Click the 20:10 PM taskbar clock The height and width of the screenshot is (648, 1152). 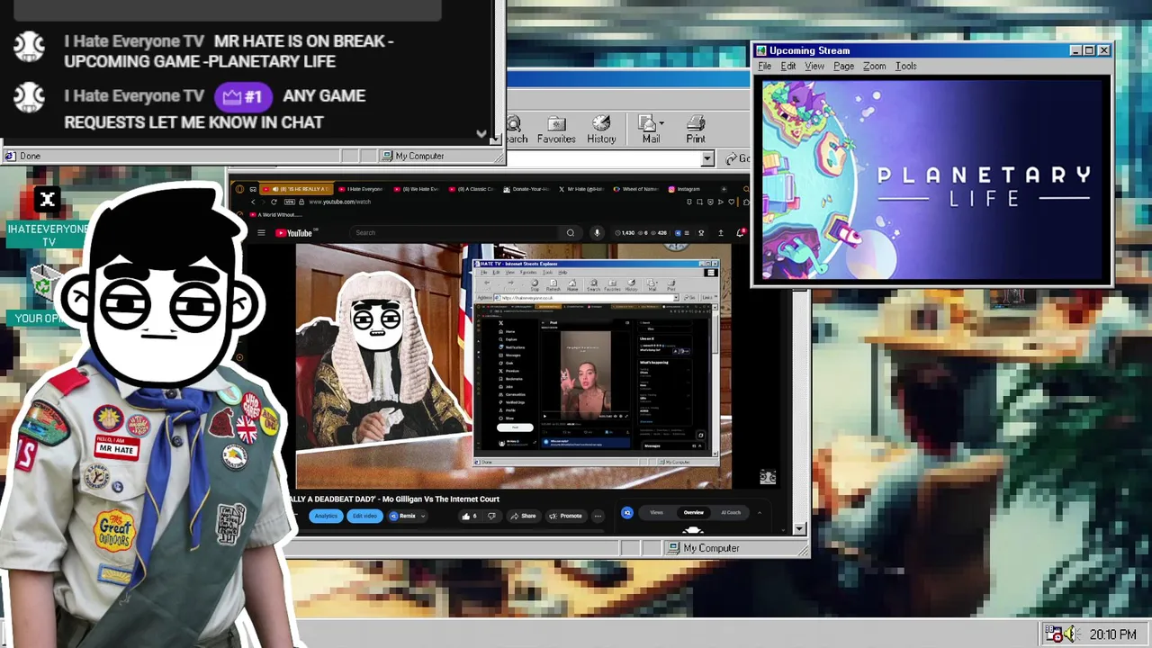[x=1112, y=634]
